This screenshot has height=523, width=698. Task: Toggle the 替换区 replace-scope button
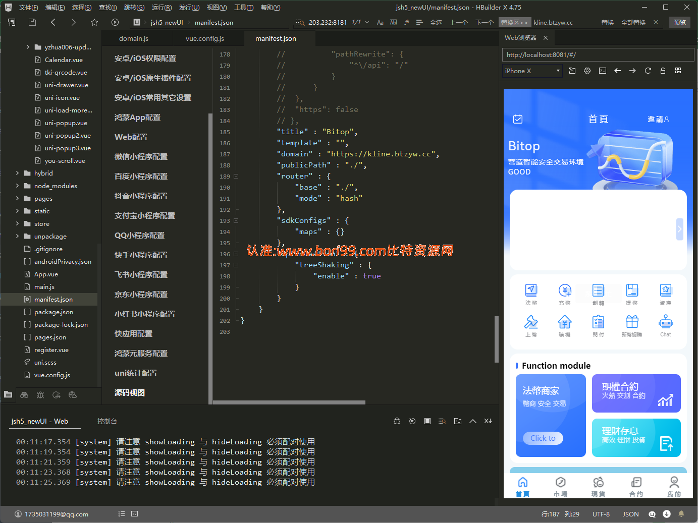pos(514,22)
